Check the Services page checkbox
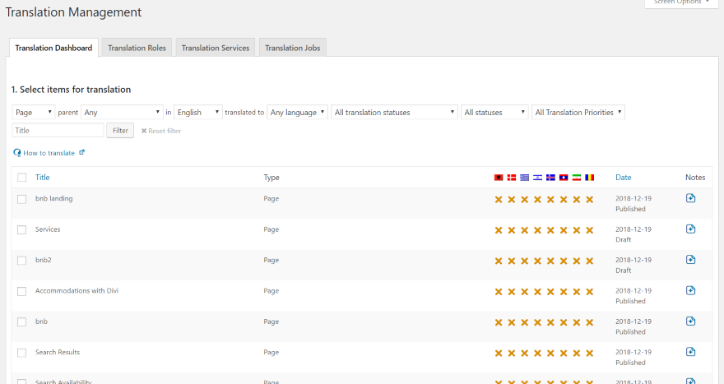Screen dimensions: 724x384 (x=21, y=230)
